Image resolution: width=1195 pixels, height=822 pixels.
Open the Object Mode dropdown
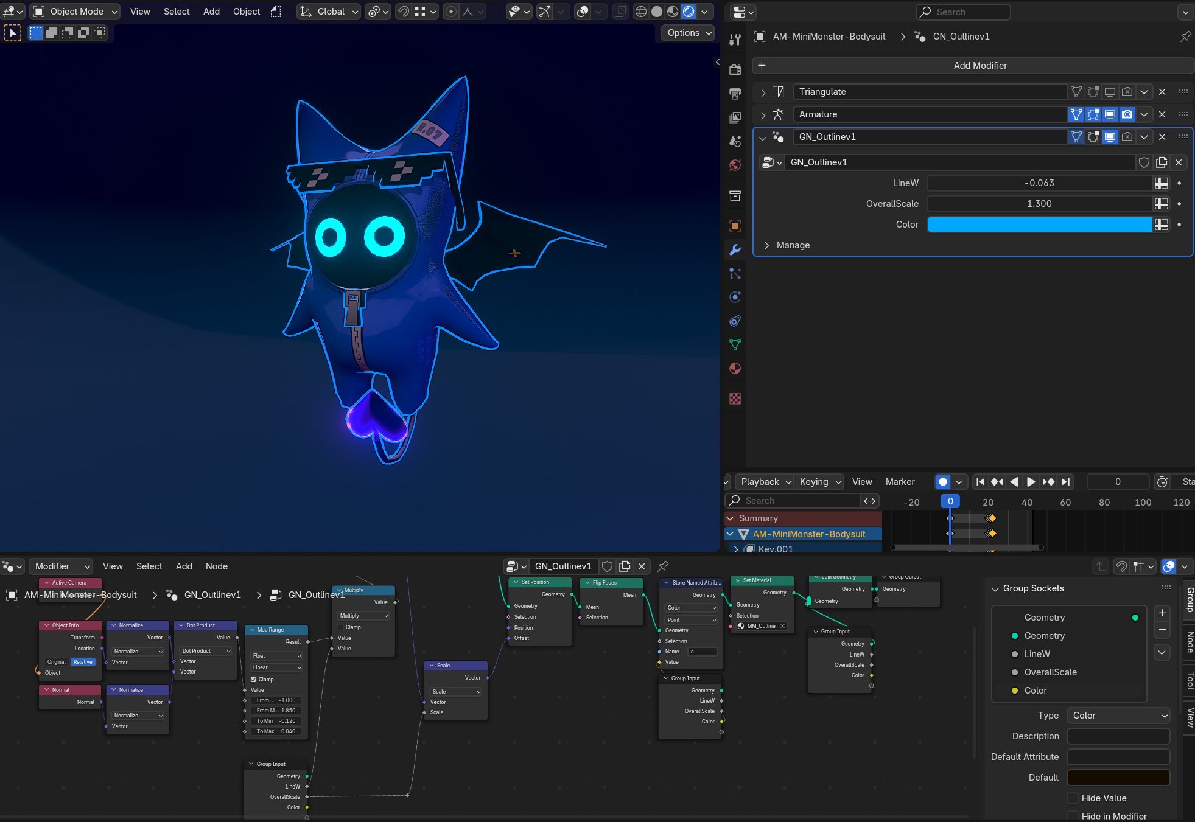point(75,12)
